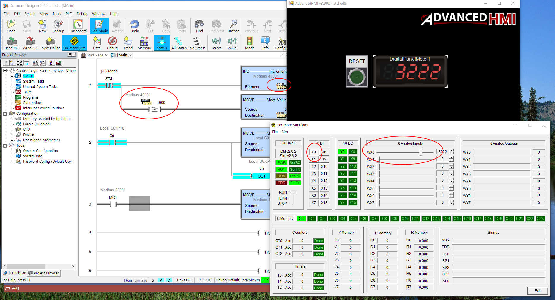The height and width of the screenshot is (300, 555).
Task: Toggle discrete input X7 in the simulator
Action: pyautogui.click(x=314, y=203)
